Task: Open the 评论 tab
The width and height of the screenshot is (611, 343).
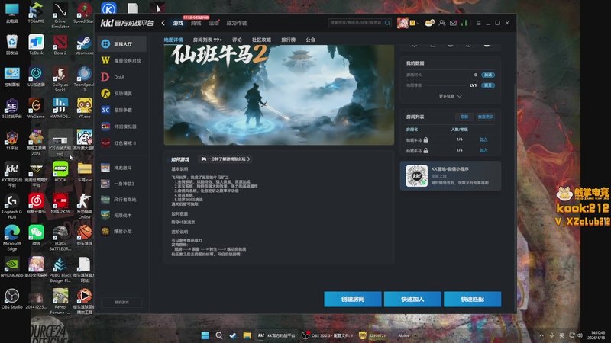Action: pos(237,40)
